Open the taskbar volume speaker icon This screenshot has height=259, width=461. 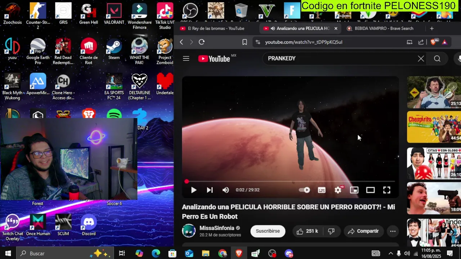pyautogui.click(x=407, y=253)
